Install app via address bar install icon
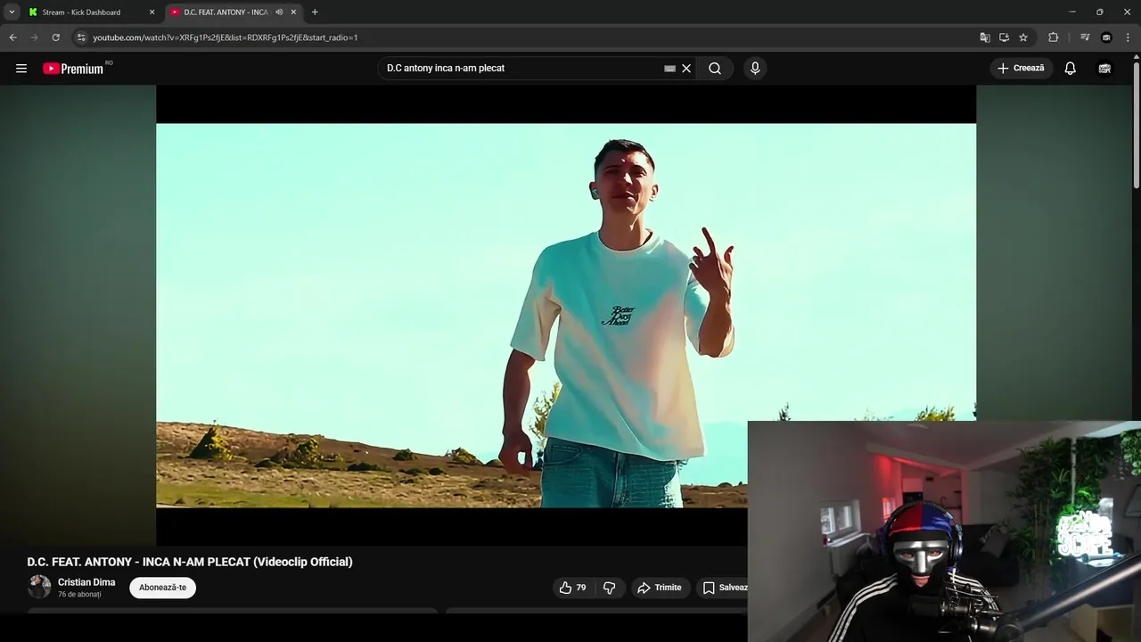The image size is (1141, 642). 1004,37
